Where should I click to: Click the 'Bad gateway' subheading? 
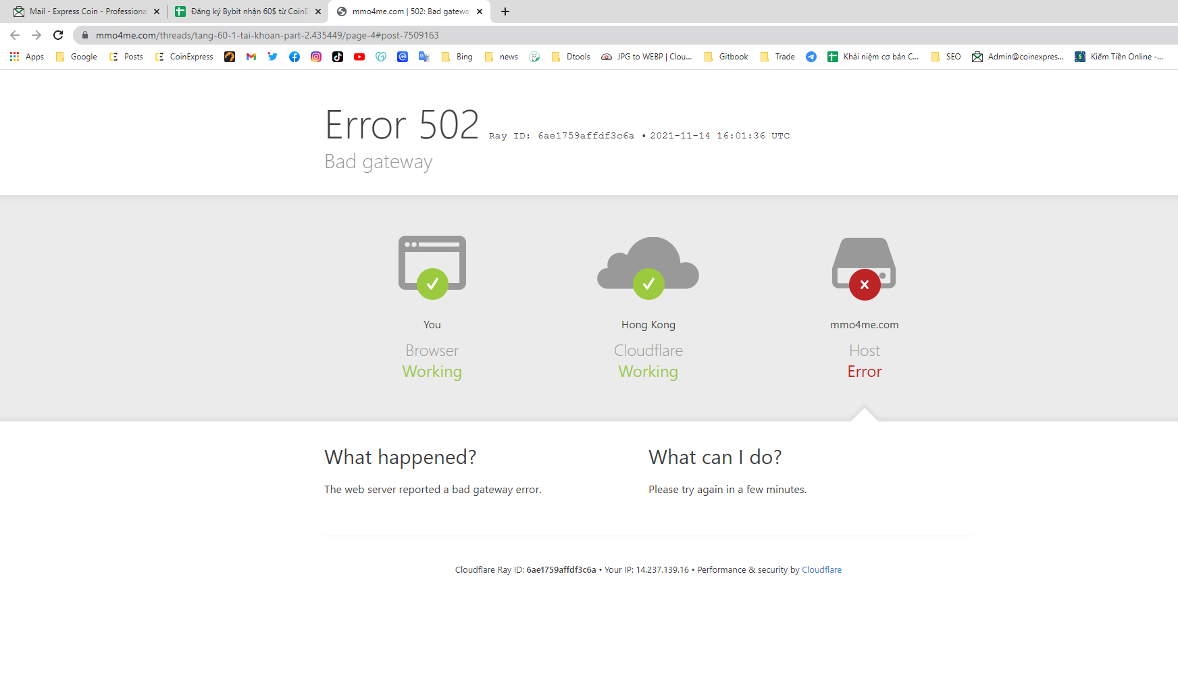coord(378,162)
